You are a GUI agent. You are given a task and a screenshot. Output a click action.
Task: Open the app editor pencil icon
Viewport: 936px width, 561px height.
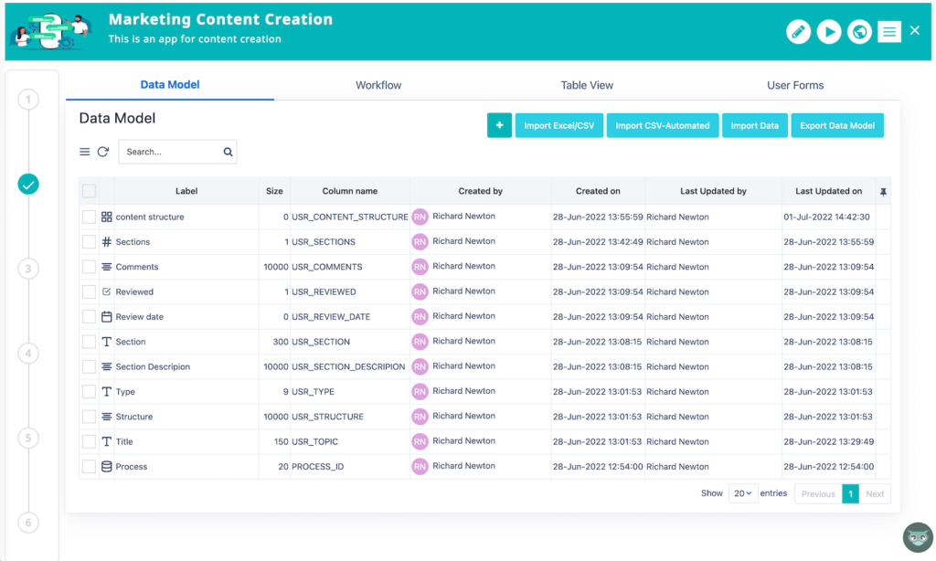797,31
